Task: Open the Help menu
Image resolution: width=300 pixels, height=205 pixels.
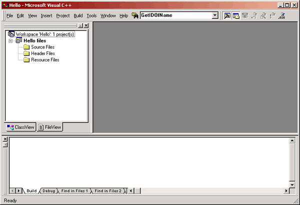Action: click(x=124, y=15)
